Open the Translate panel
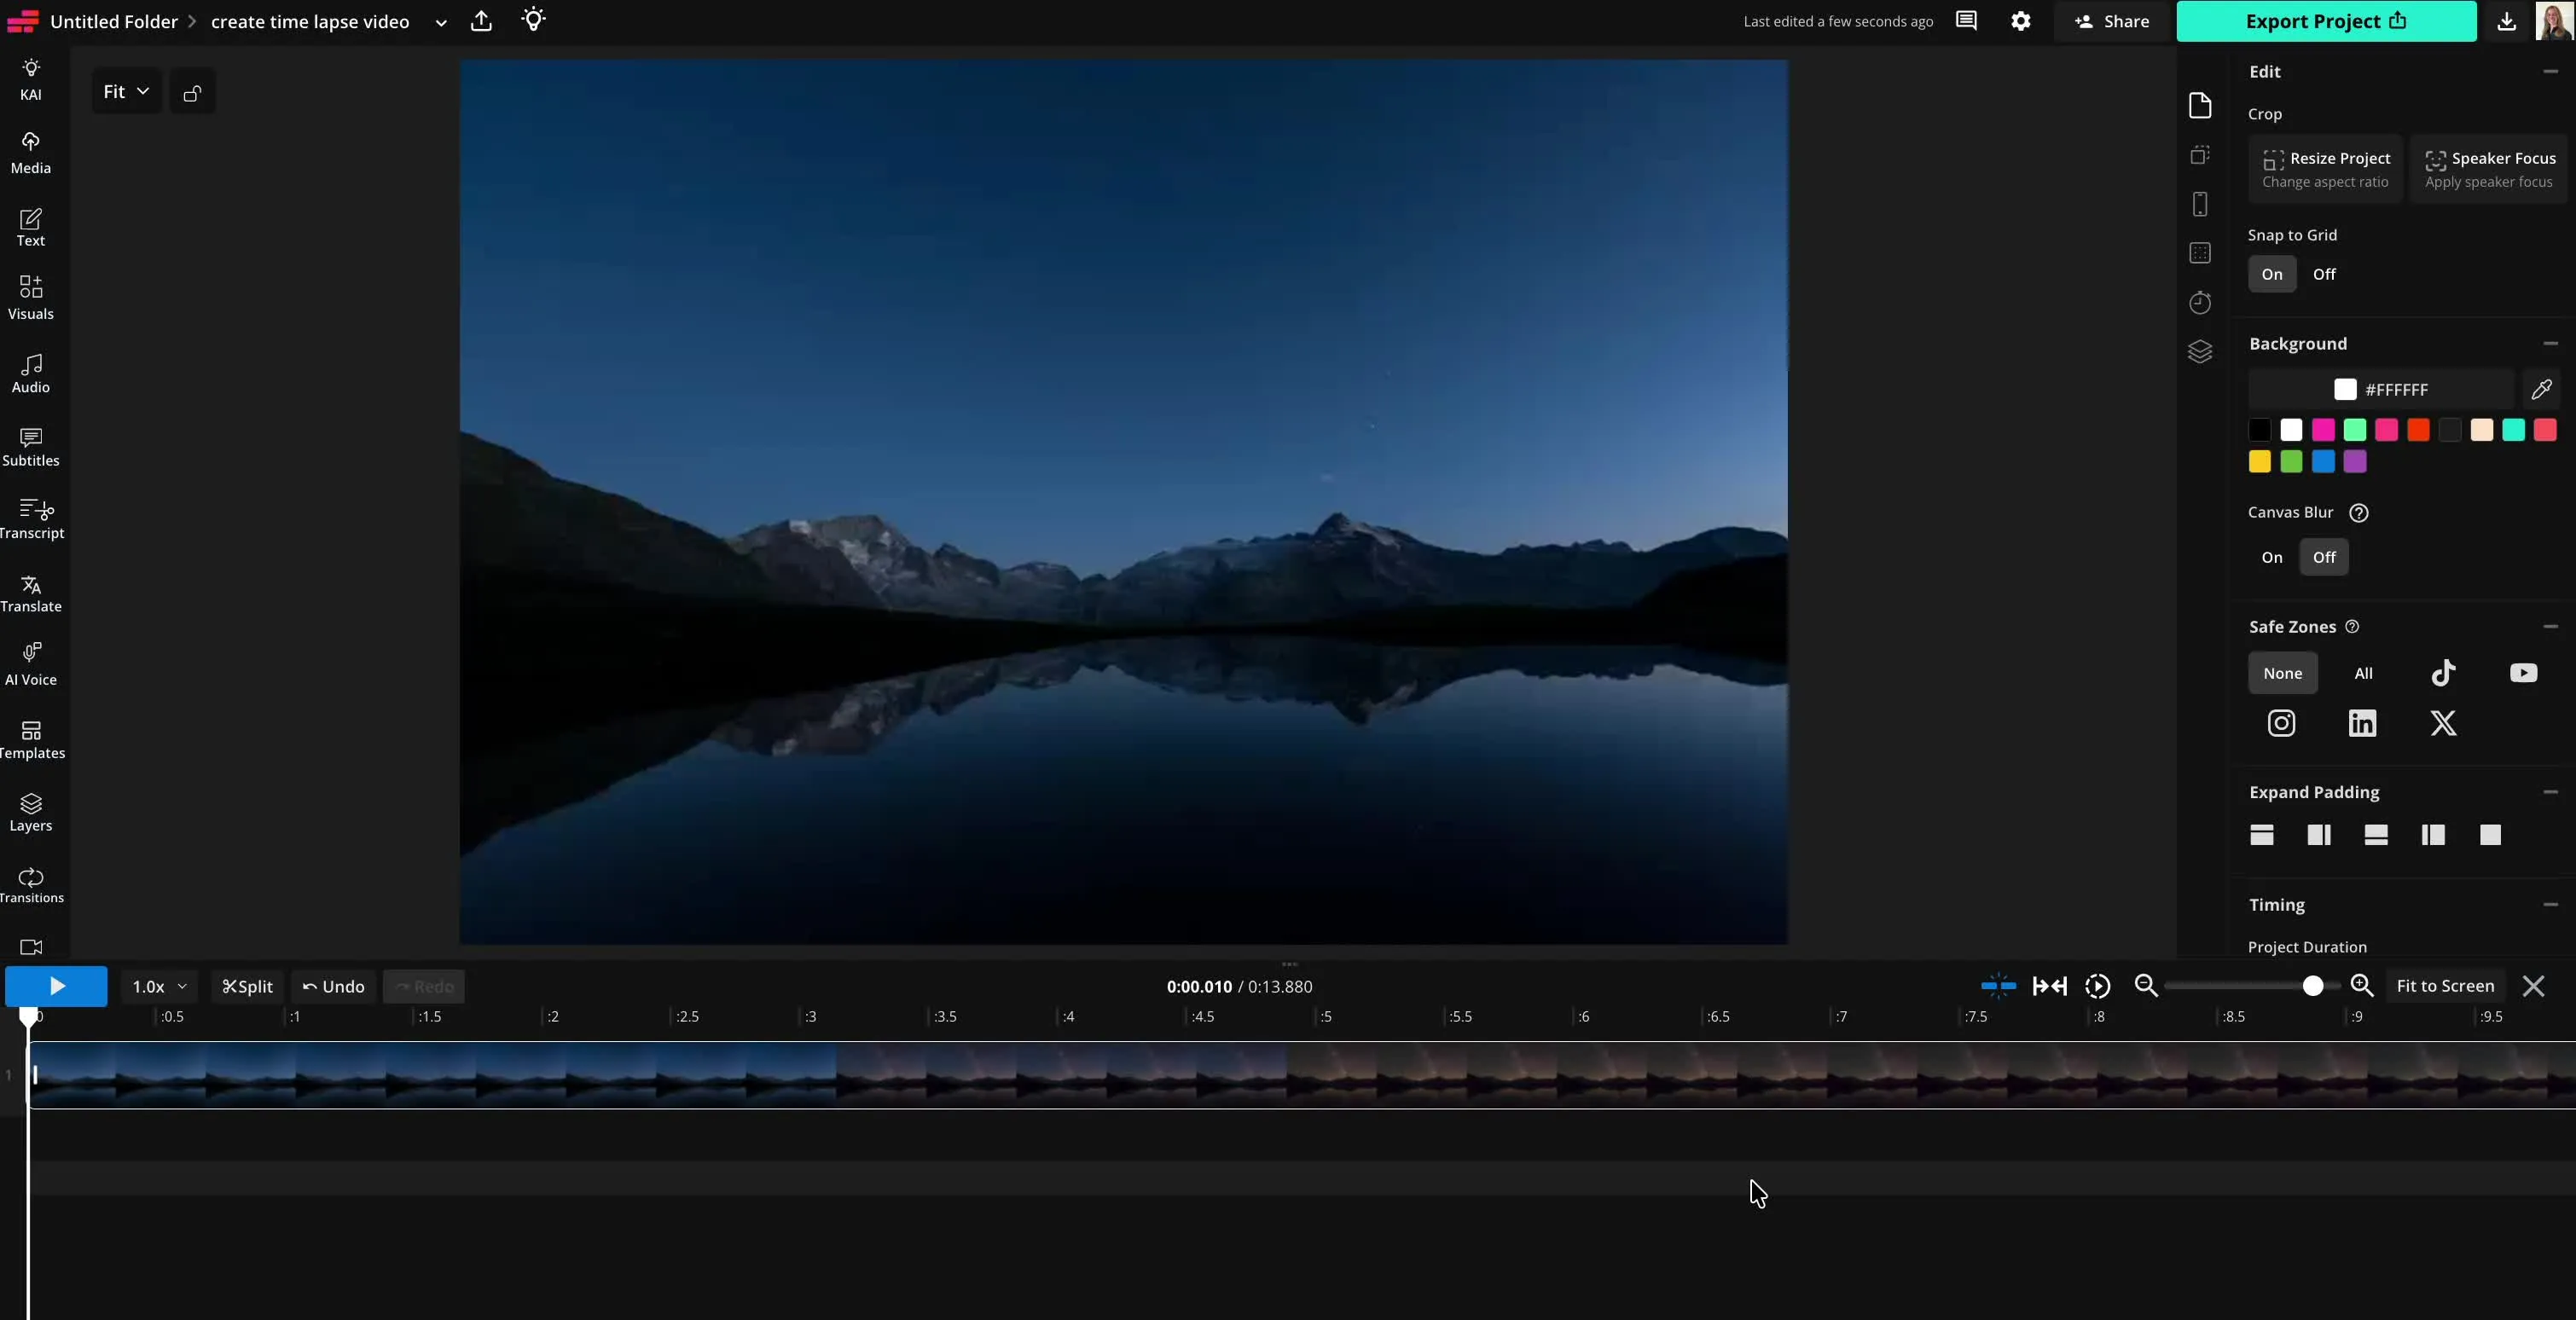 tap(31, 593)
